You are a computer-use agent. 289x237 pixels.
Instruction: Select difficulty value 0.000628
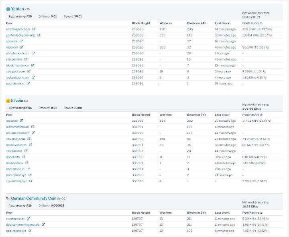coord(58,205)
